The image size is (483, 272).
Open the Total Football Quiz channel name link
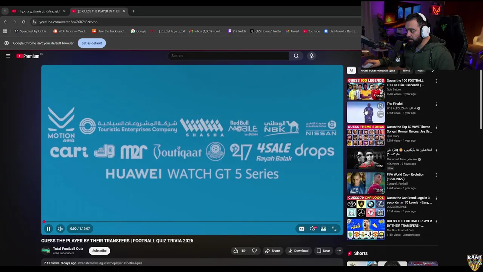coord(68,249)
